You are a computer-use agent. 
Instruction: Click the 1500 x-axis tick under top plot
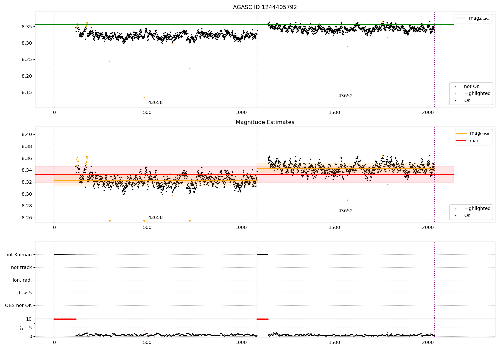[x=334, y=112]
